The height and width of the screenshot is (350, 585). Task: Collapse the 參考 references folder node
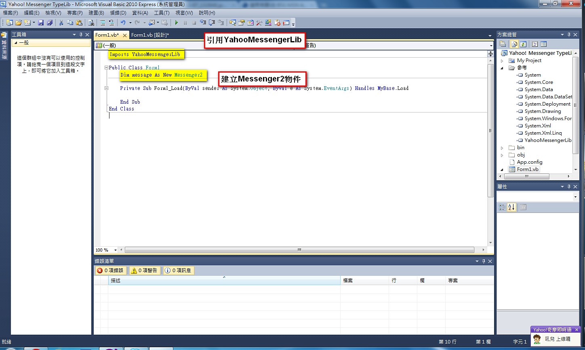click(502, 68)
